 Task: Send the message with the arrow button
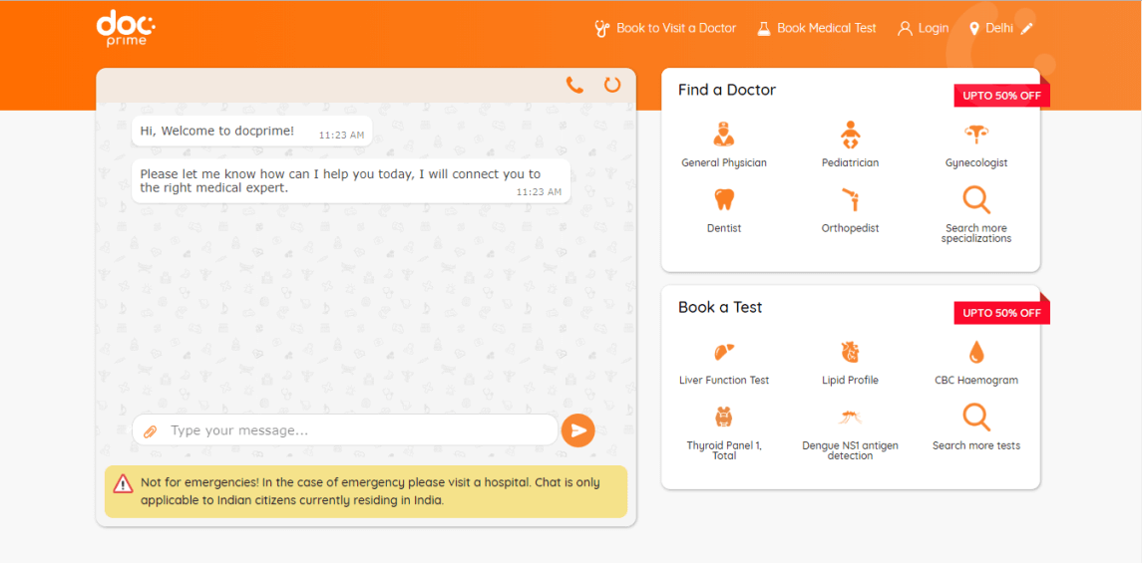578,430
